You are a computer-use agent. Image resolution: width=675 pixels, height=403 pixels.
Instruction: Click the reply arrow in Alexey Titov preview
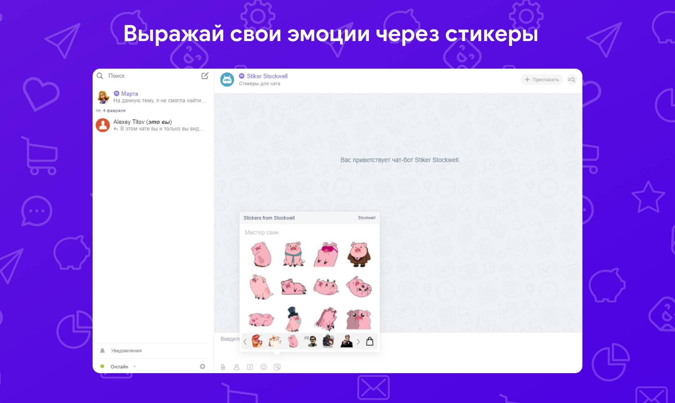[x=116, y=129]
